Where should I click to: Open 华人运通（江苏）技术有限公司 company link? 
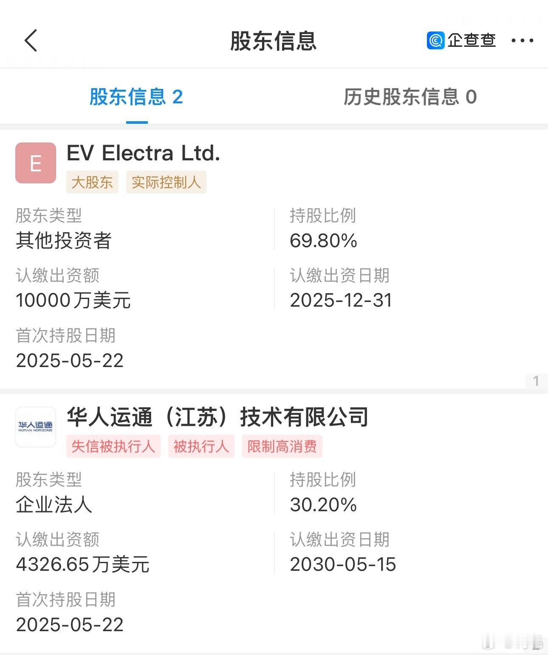pyautogui.click(x=218, y=417)
